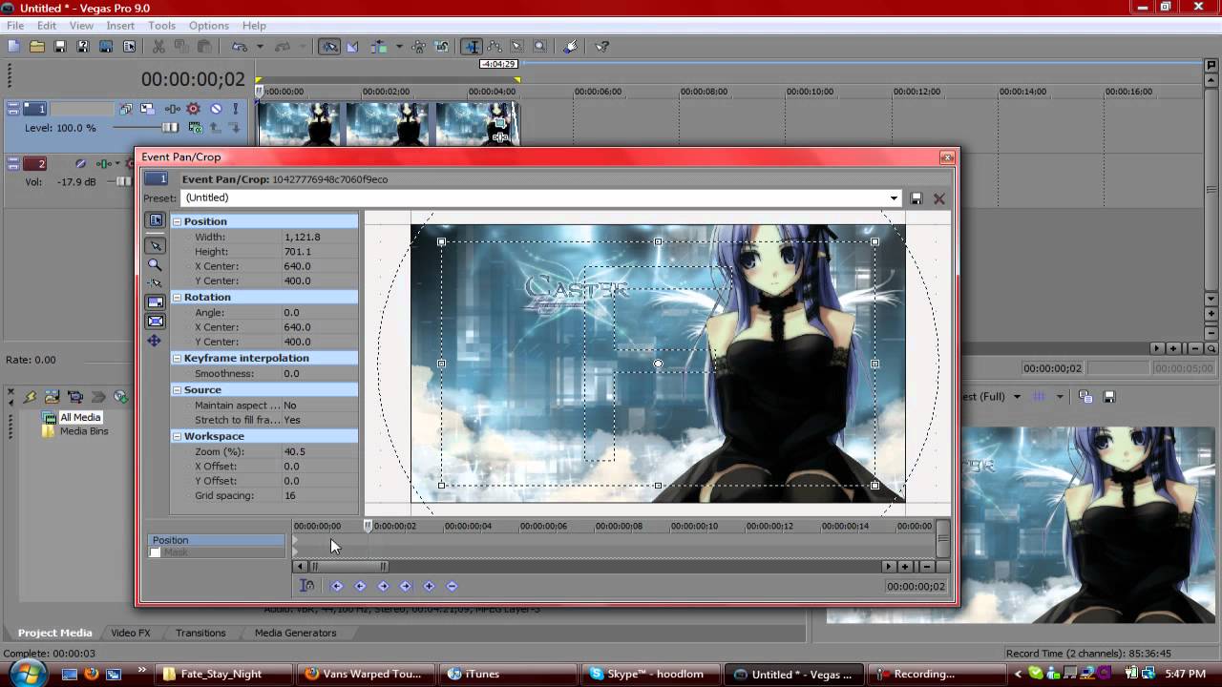1222x687 pixels.
Task: Open the File menu
Action: (15, 26)
